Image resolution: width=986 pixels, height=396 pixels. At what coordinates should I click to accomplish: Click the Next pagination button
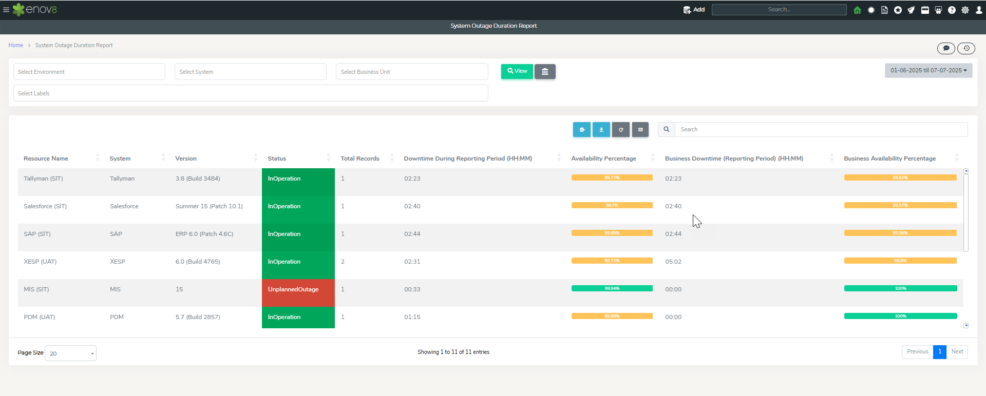pos(957,352)
